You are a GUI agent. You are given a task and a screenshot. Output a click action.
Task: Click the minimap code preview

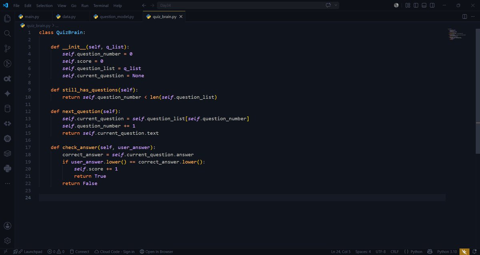(458, 34)
